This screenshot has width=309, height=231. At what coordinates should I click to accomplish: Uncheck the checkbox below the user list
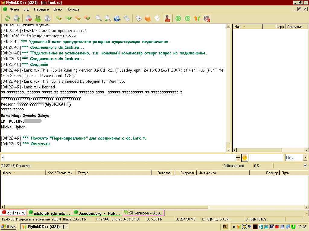point(305,166)
